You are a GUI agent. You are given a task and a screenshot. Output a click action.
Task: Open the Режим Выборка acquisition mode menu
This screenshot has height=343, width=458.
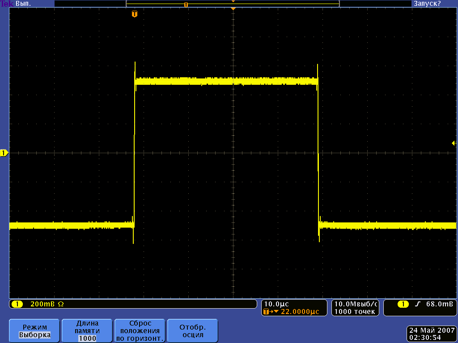[35, 330]
